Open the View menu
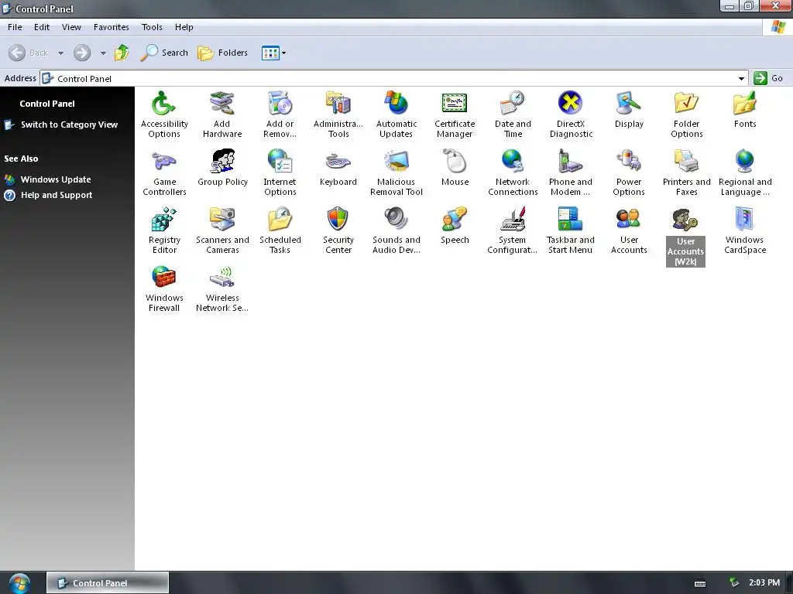 [x=71, y=27]
